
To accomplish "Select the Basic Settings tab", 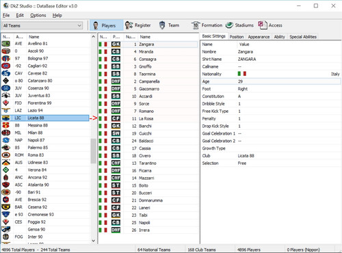I will tap(214, 36).
